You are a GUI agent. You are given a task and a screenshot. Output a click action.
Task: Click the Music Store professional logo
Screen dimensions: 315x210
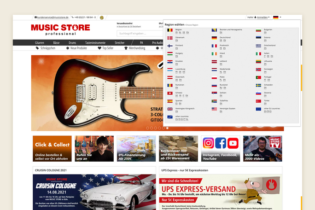pos(60,29)
